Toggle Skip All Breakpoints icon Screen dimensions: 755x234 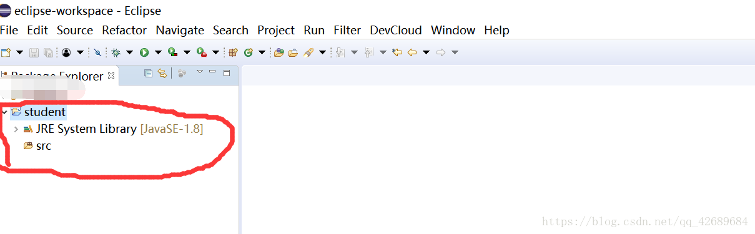97,52
